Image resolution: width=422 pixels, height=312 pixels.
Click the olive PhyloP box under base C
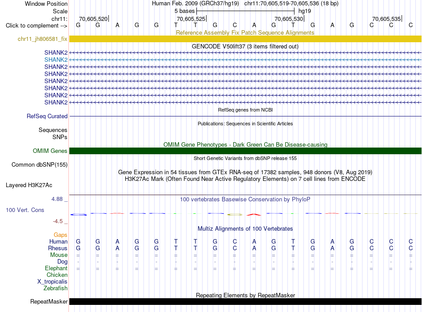(x=235, y=215)
